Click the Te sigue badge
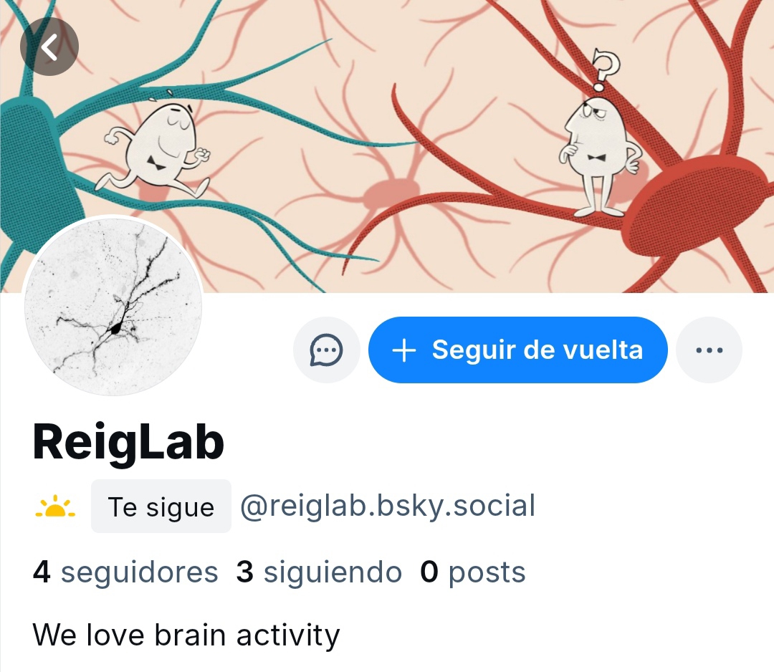774x672 pixels. pyautogui.click(x=161, y=507)
